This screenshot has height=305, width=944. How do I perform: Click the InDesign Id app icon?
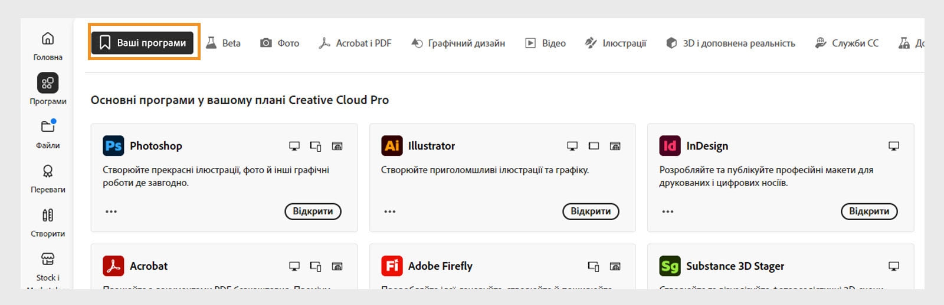pos(670,145)
